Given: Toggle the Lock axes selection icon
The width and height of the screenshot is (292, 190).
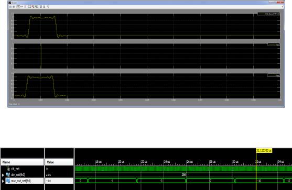Looking at the screenshot, I should pos(45,7).
